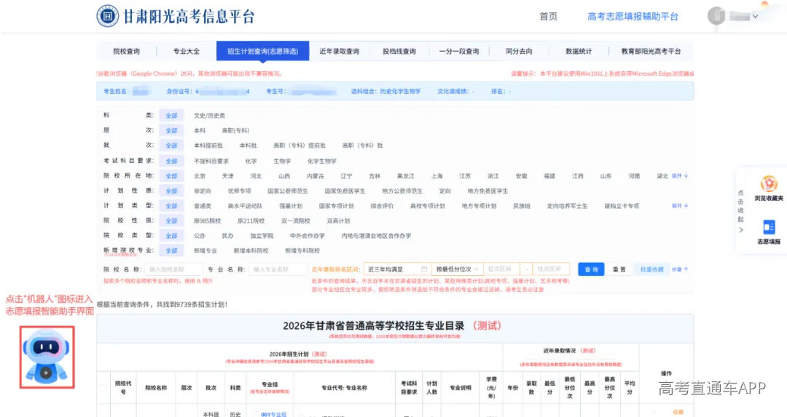The height and width of the screenshot is (417, 787).
Task: Focus the first 位次区间 input
Action: [x=501, y=269]
